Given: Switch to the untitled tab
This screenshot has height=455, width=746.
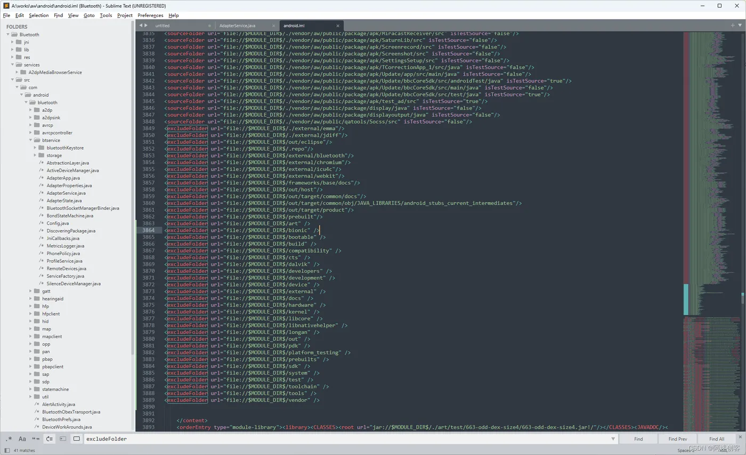Looking at the screenshot, I should tap(163, 26).
